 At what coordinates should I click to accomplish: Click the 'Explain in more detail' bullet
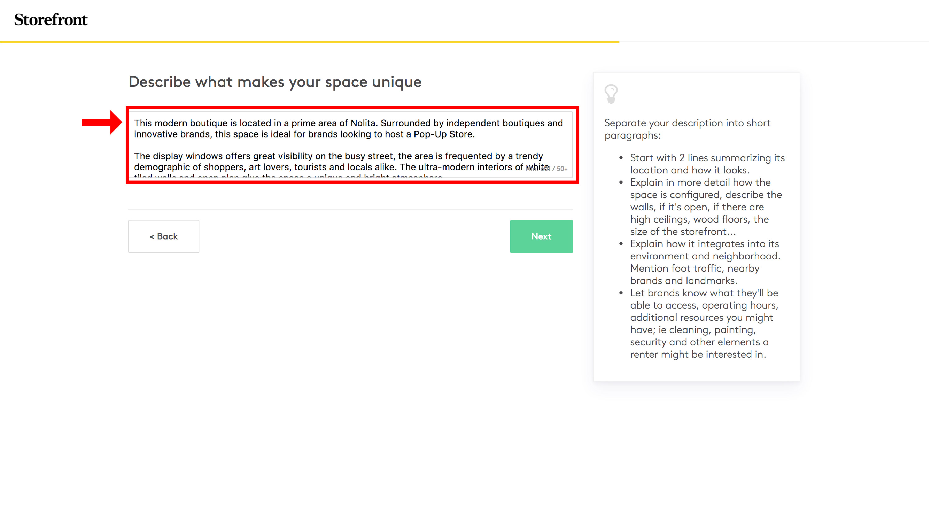(706, 207)
